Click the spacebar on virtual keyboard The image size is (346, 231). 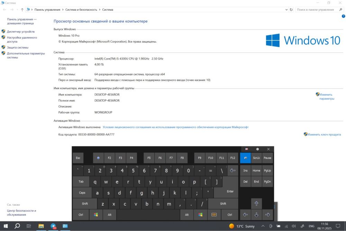(148, 215)
